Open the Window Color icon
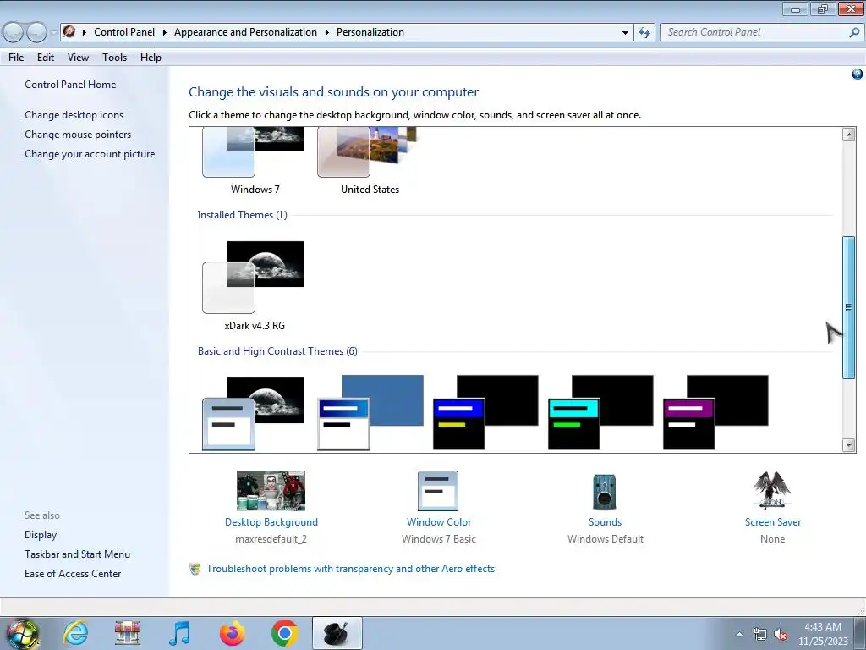Screen dimensions: 866x650 click(438, 491)
